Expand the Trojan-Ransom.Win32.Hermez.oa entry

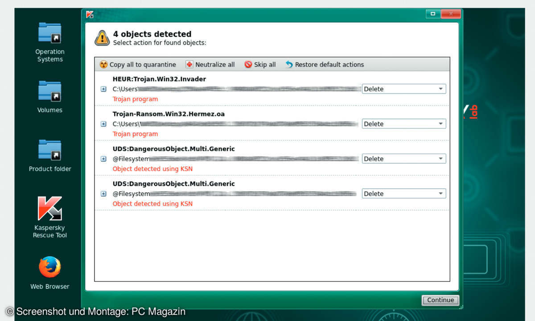(x=103, y=124)
